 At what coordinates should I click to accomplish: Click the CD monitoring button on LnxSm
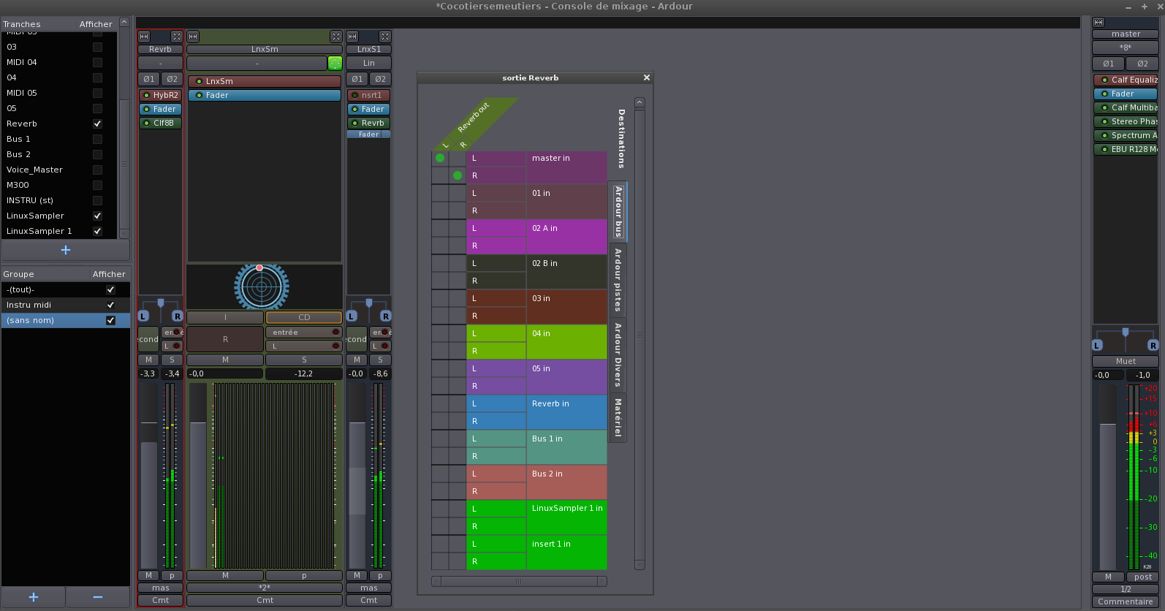tap(304, 317)
